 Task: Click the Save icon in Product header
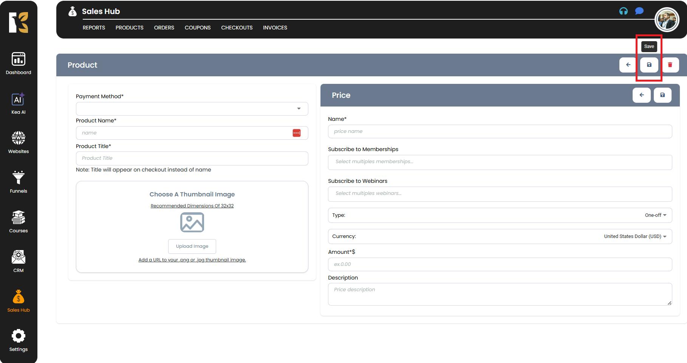[649, 65]
